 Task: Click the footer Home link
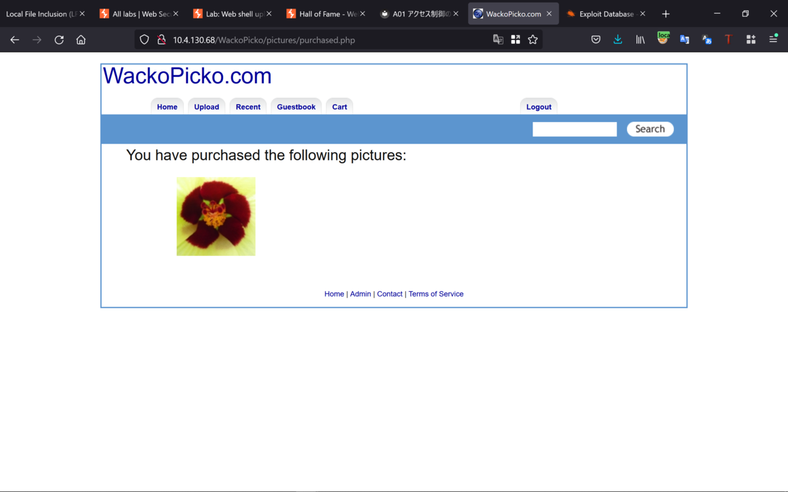tap(334, 294)
